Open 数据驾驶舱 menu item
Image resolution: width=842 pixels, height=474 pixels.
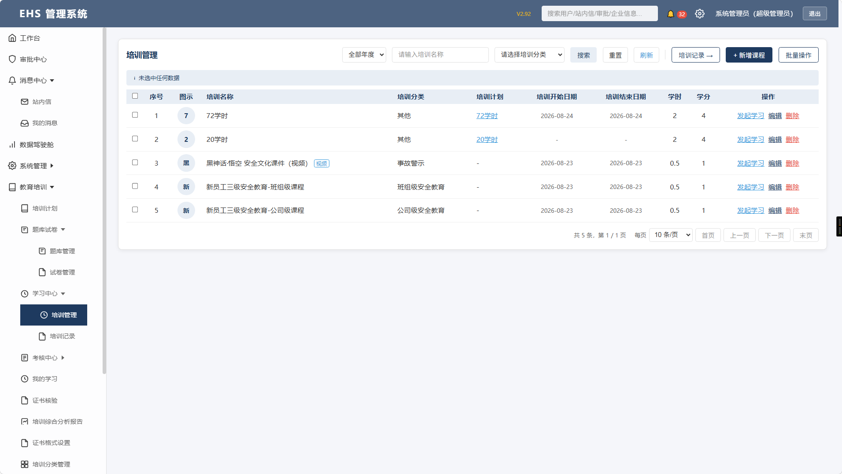point(37,145)
